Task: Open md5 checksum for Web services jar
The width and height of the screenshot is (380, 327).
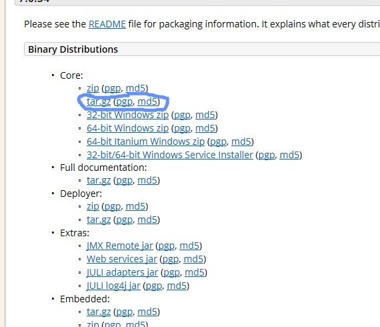Action: (x=193, y=259)
